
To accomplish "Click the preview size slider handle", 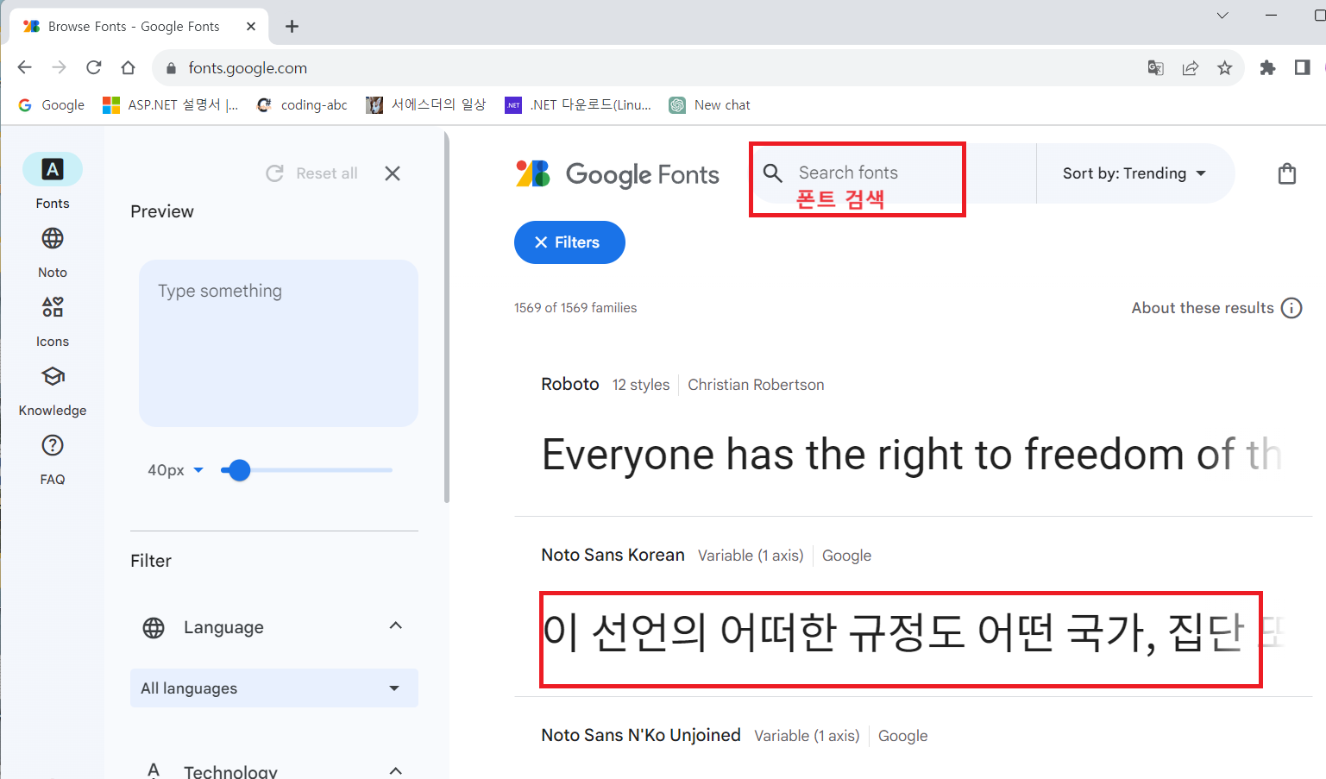I will pyautogui.click(x=239, y=470).
